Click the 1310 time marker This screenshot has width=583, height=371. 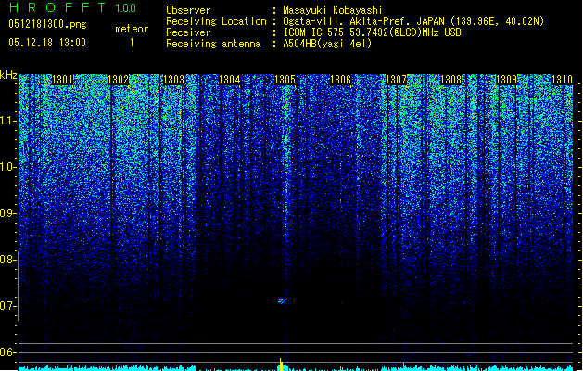563,80
